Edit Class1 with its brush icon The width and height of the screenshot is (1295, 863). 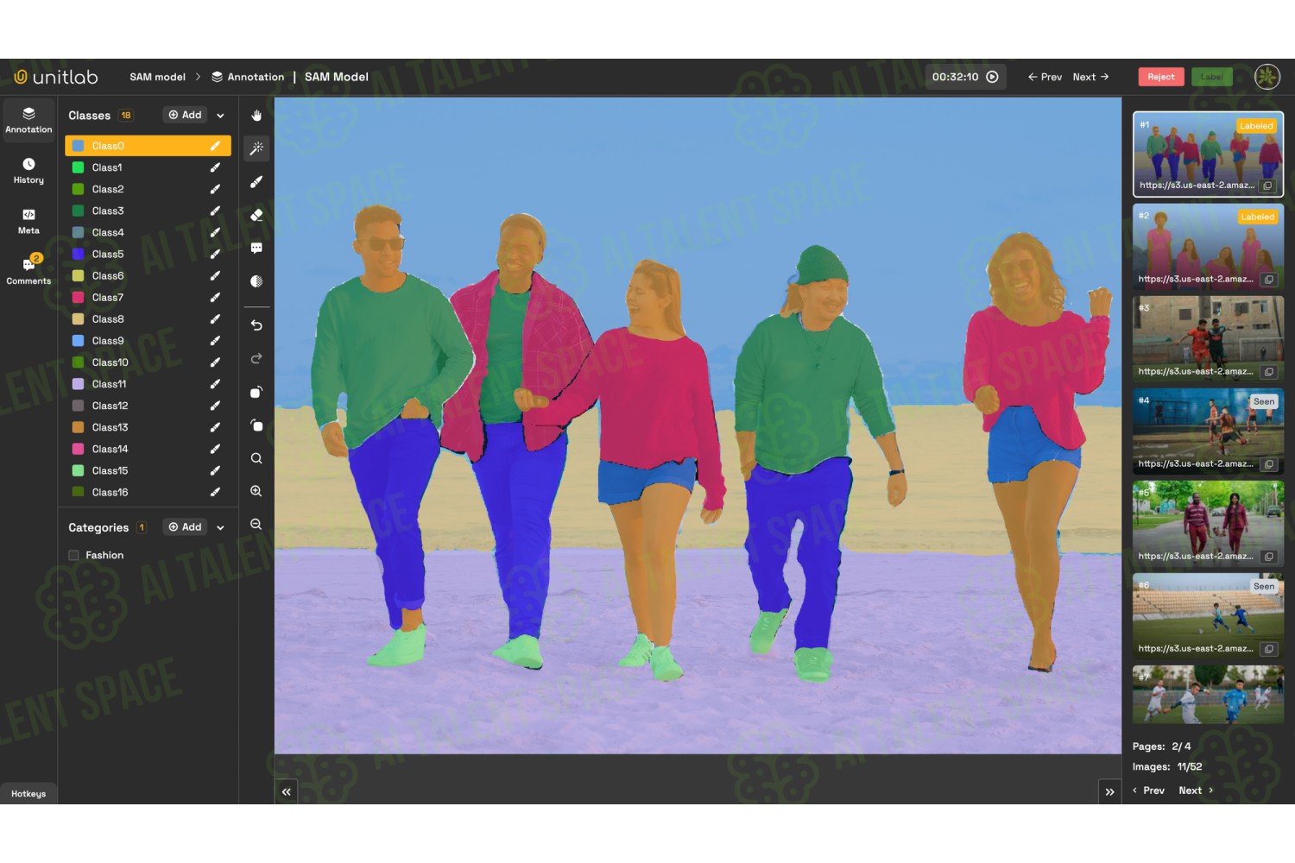(x=215, y=167)
